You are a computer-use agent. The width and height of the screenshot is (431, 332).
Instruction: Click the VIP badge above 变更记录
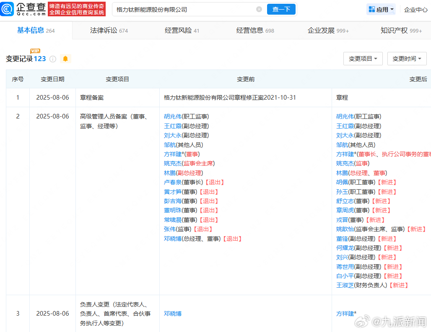click(35, 51)
